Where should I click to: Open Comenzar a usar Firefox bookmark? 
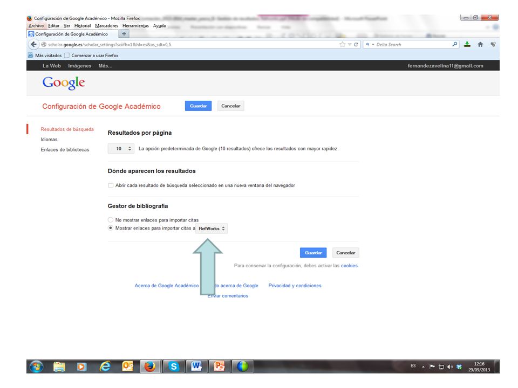[92, 56]
